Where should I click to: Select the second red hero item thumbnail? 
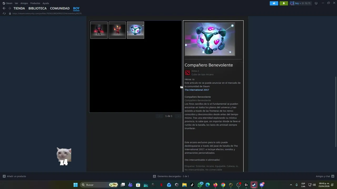117,30
